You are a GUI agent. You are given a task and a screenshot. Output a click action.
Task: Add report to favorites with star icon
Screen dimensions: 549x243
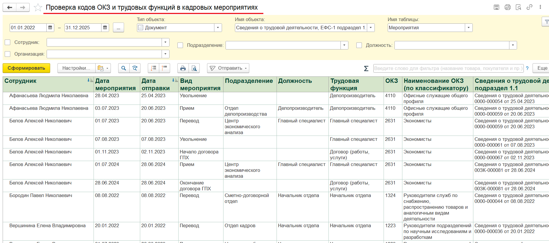click(38, 8)
